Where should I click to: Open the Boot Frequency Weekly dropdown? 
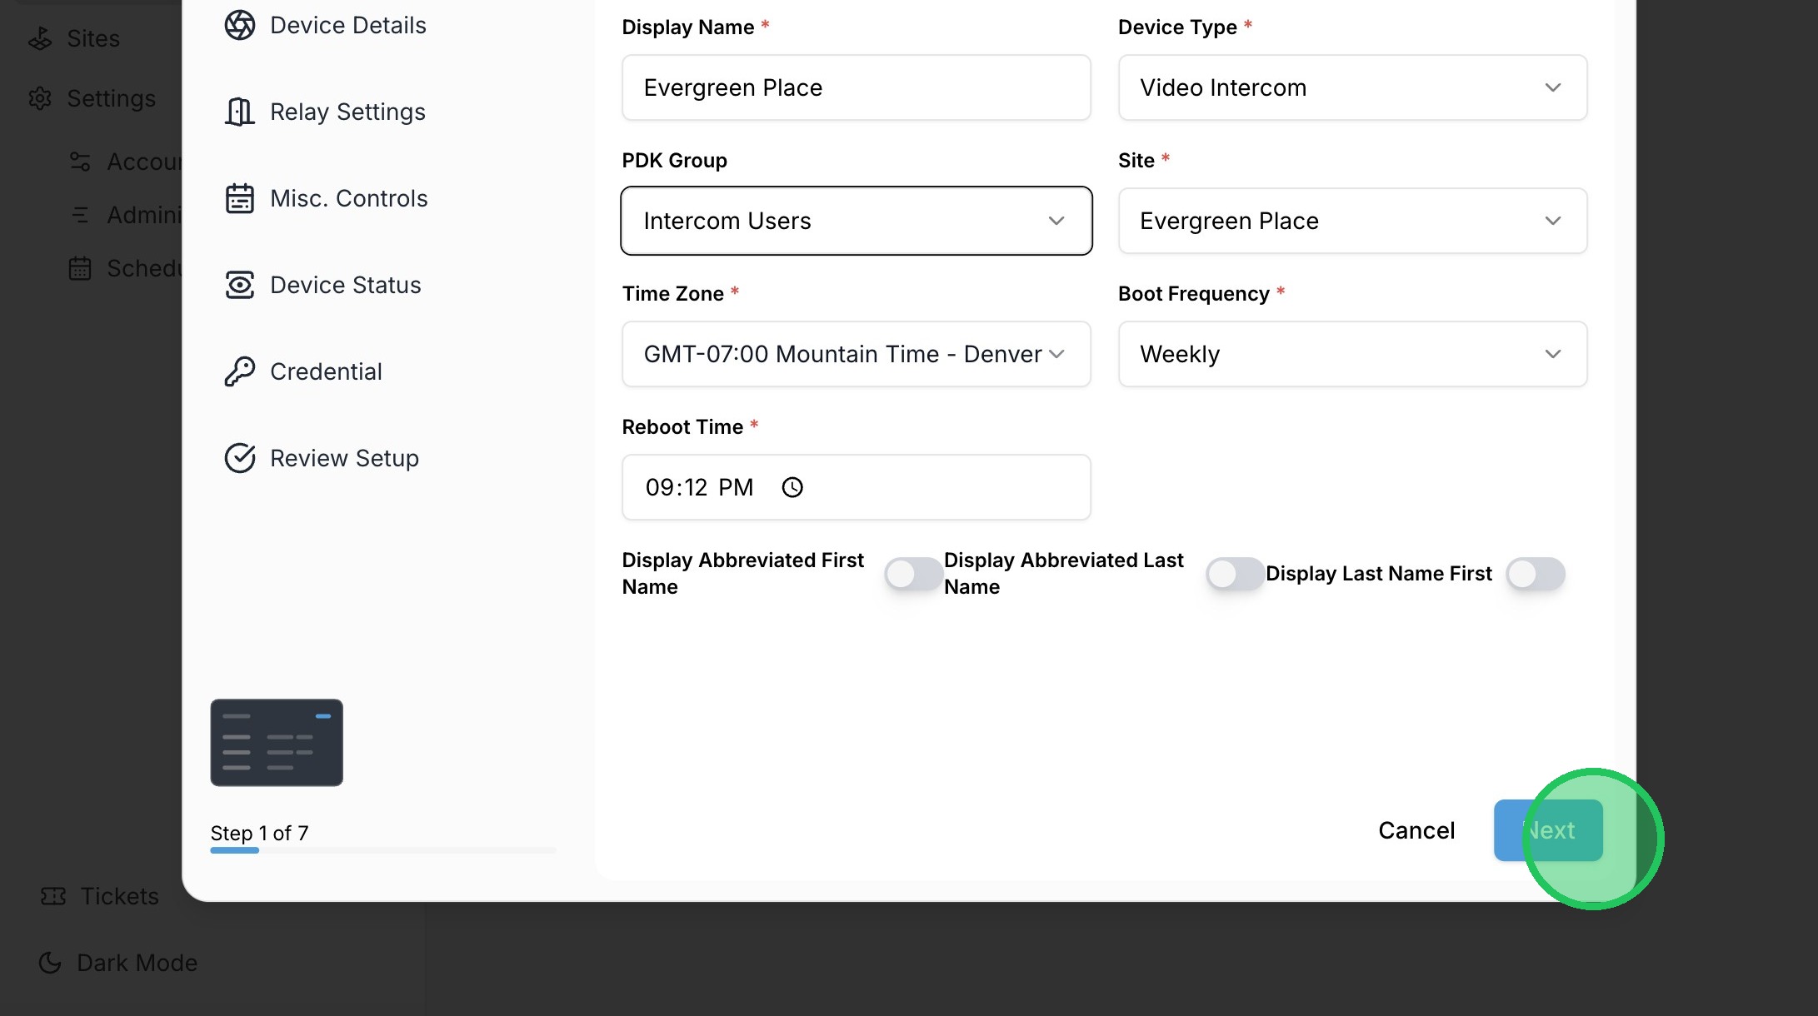point(1352,354)
